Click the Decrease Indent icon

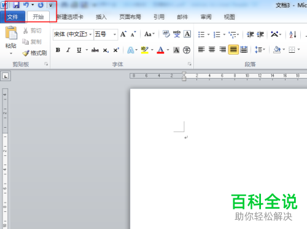[x=251, y=34]
